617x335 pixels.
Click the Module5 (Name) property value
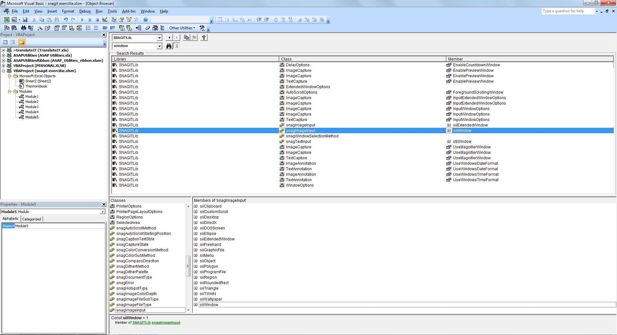click(59, 226)
